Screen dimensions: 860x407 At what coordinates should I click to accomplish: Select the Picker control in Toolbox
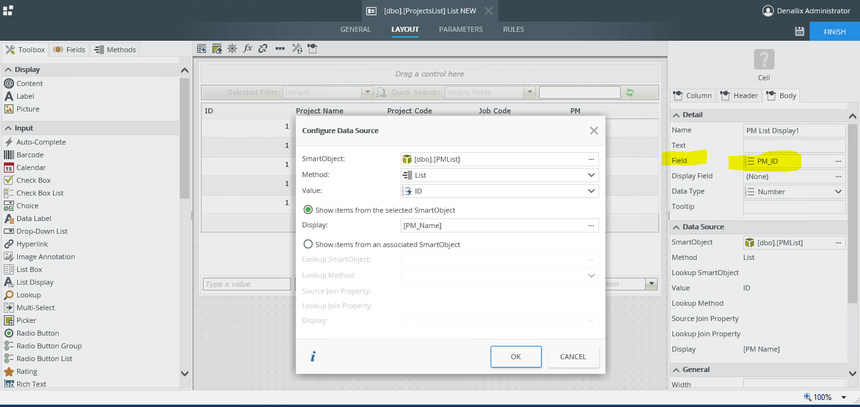[x=20, y=320]
